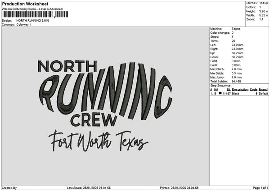The image size is (270, 191).
Task: Click the Zoom value 1:1
Action: [x=261, y=19]
